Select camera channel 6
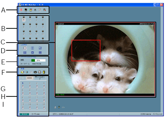The image size is (166, 118). pyautogui.click(x=30, y=27)
